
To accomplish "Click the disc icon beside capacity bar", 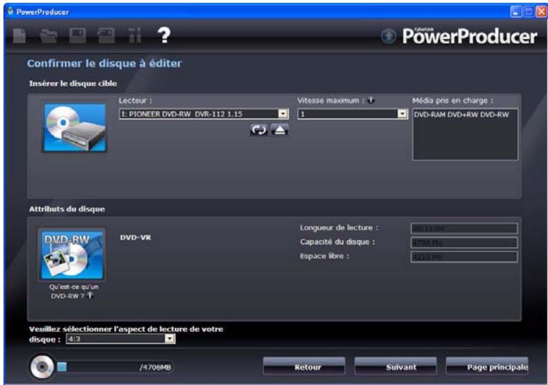I will point(42,367).
